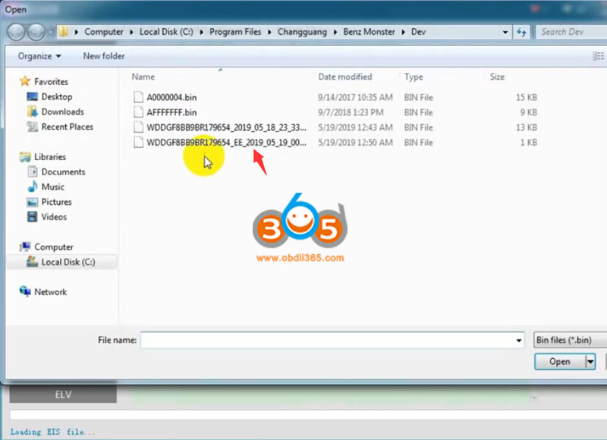The width and height of the screenshot is (607, 440).
Task: Click the Forward navigation arrow button
Action: [36, 33]
